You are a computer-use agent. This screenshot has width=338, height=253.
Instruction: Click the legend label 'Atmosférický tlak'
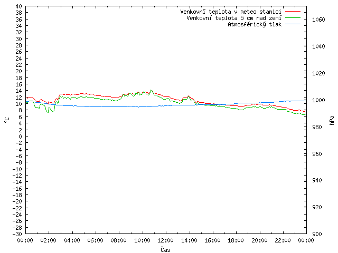point(255,24)
